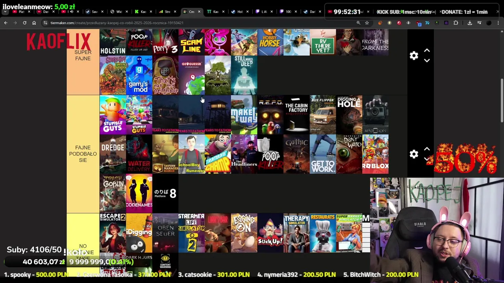The image size is (504, 283).
Task: Select the Make Way tile
Action: (x=244, y=114)
